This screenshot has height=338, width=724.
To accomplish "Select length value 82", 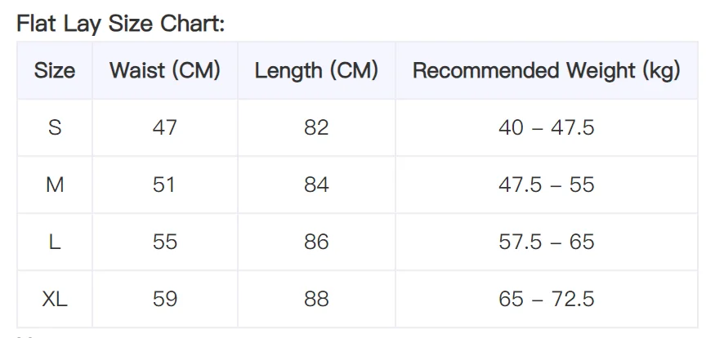I will [316, 127].
